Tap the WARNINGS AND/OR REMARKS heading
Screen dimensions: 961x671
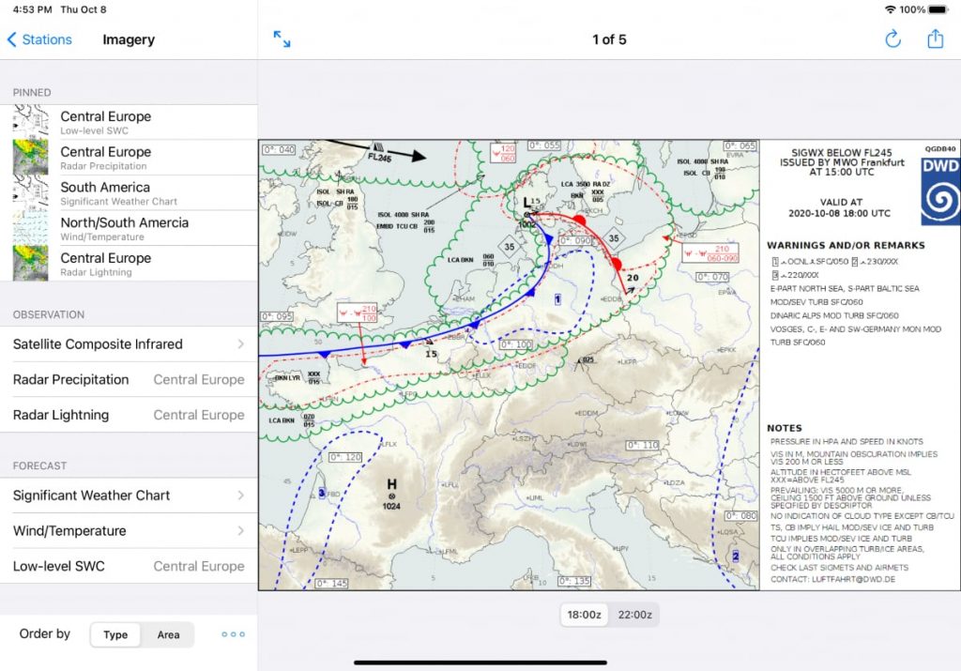pos(846,246)
